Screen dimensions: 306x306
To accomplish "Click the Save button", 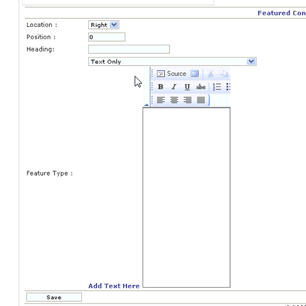I will [54, 297].
